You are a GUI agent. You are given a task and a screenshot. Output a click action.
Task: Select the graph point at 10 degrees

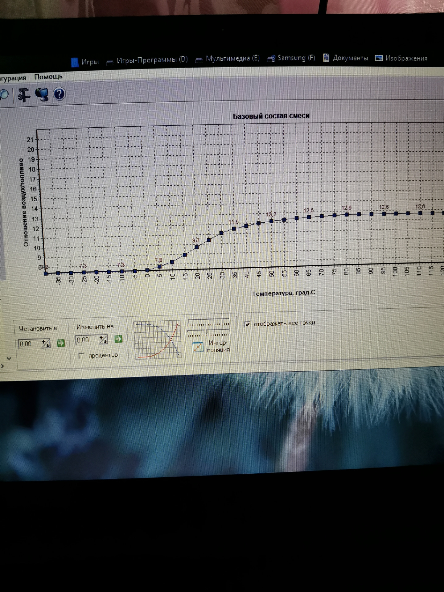[172, 262]
